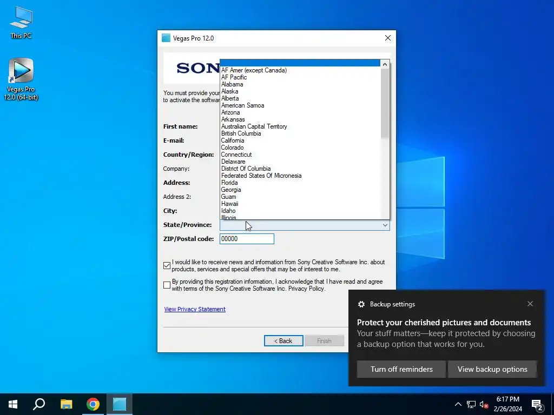The image size is (554, 415).
Task: Select the Vegas Pro 12.0 desktop shortcut
Action: pyautogui.click(x=21, y=79)
